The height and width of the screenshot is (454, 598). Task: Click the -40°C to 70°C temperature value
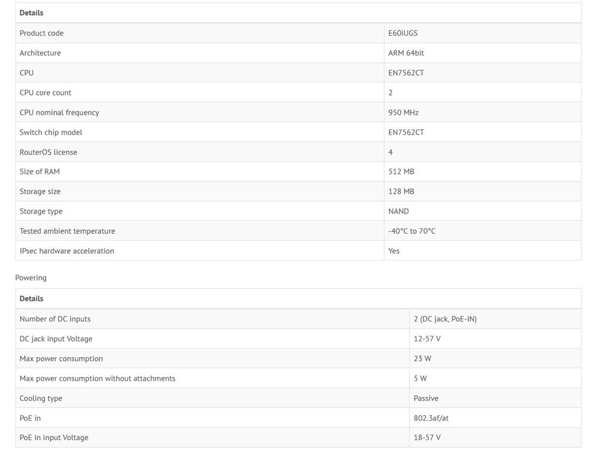tap(412, 231)
